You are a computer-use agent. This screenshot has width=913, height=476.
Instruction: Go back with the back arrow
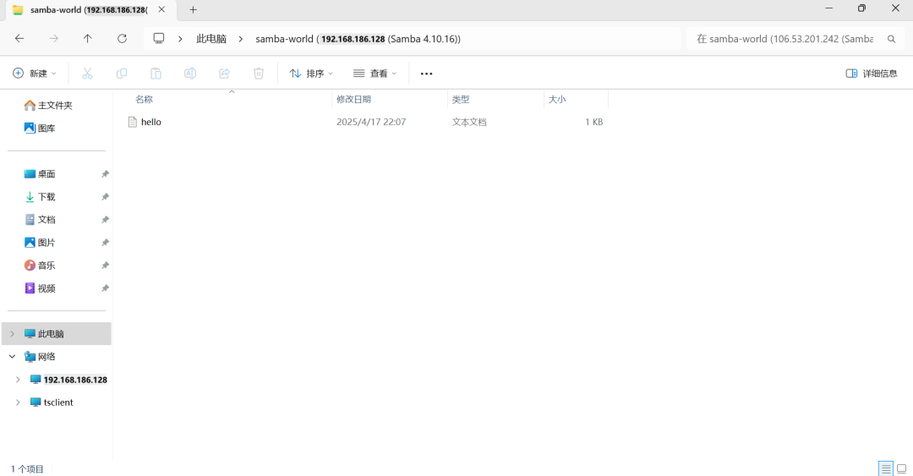(x=19, y=38)
